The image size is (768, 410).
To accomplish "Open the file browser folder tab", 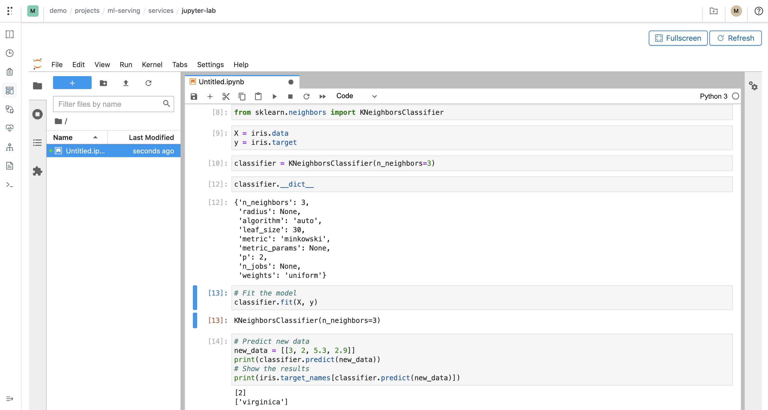I will click(38, 86).
